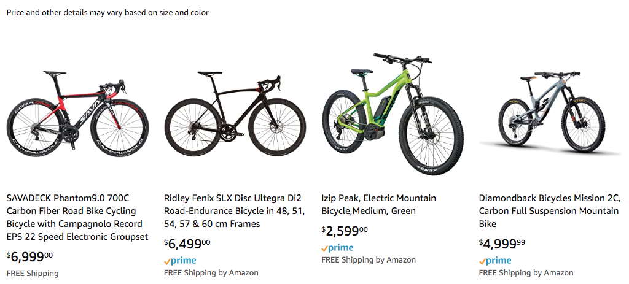
Task: Open Ridley Fenix SLX Disc Ultegra title
Action: (233, 211)
